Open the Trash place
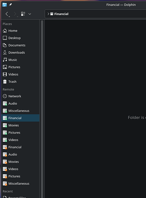Screen dimensions: 146x198 click(x=20, y=82)
